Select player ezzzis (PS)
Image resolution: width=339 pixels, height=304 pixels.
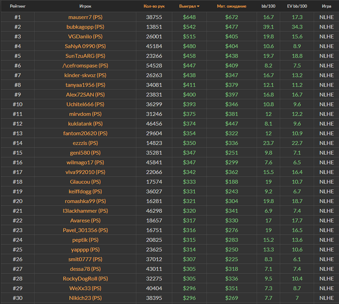click(x=85, y=143)
